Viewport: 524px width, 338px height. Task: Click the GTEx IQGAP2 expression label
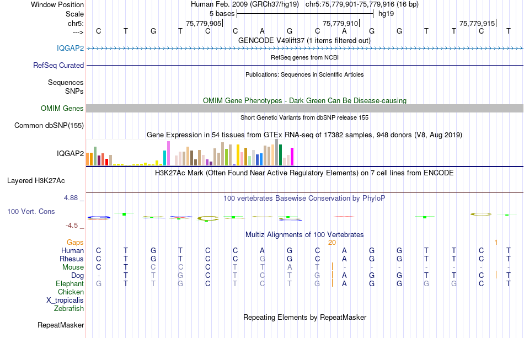70,153
